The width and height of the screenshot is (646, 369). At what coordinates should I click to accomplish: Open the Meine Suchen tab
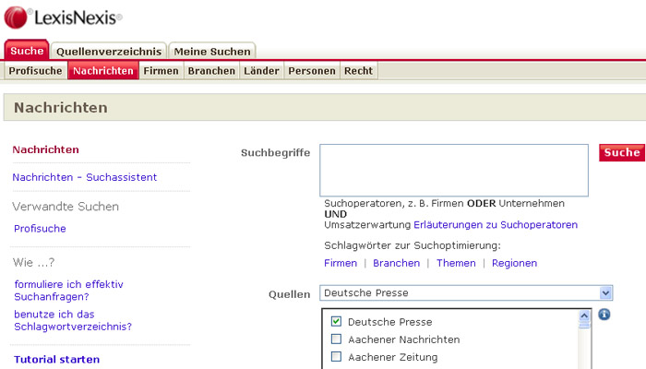click(212, 51)
